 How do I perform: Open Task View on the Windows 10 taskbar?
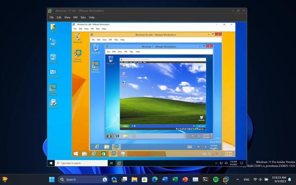tap(111, 163)
